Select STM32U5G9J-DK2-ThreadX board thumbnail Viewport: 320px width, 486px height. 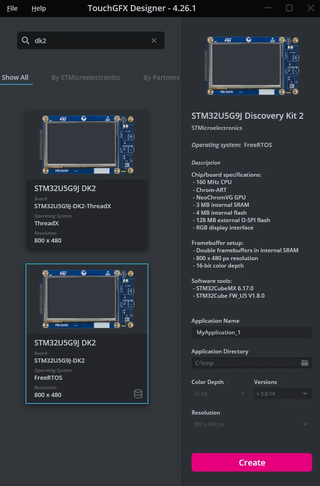click(87, 144)
